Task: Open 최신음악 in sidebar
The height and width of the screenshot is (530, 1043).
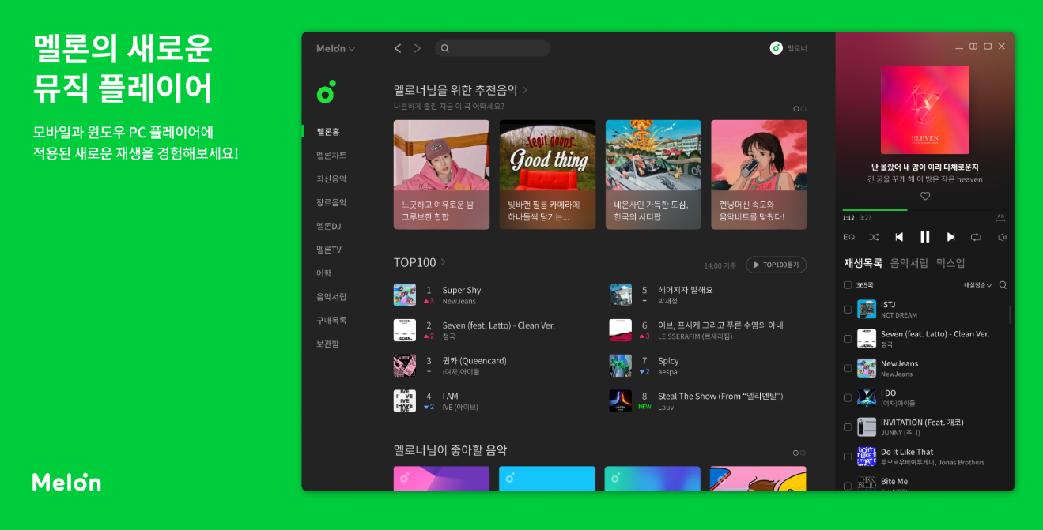Action: [331, 179]
